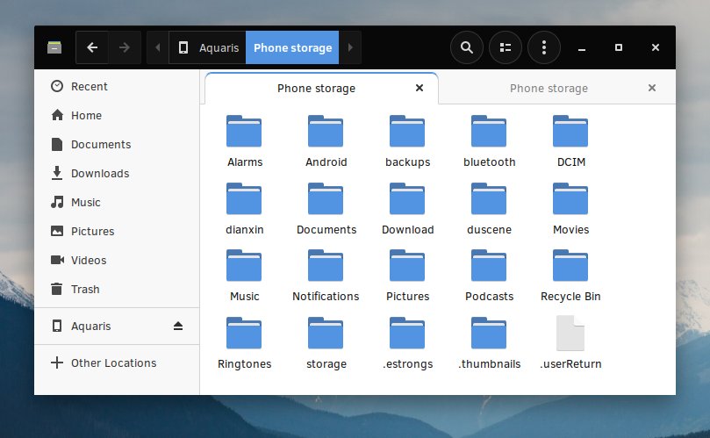The height and width of the screenshot is (438, 710).
Task: Click the search magnifier icon
Action: coord(467,47)
